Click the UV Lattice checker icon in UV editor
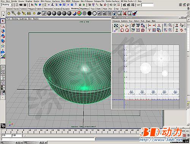190x144 pixels. point(116,25)
